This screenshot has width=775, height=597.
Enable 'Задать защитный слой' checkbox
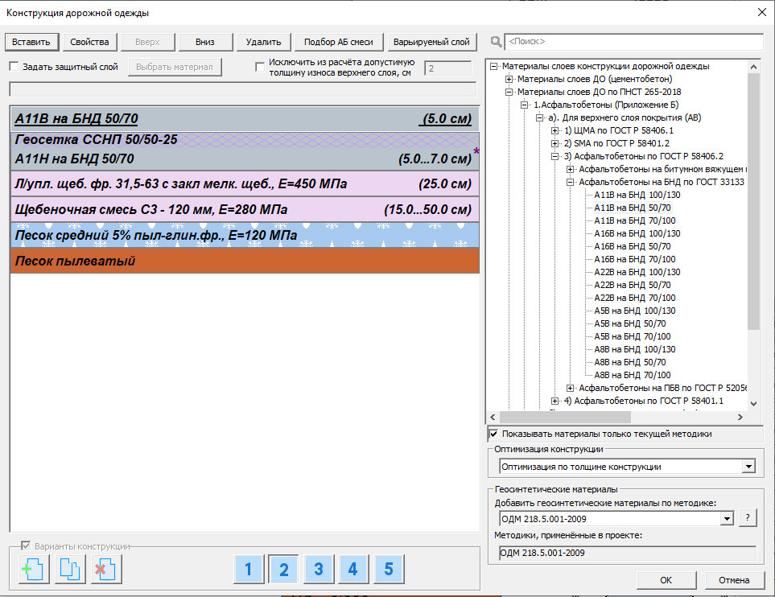tap(14, 67)
